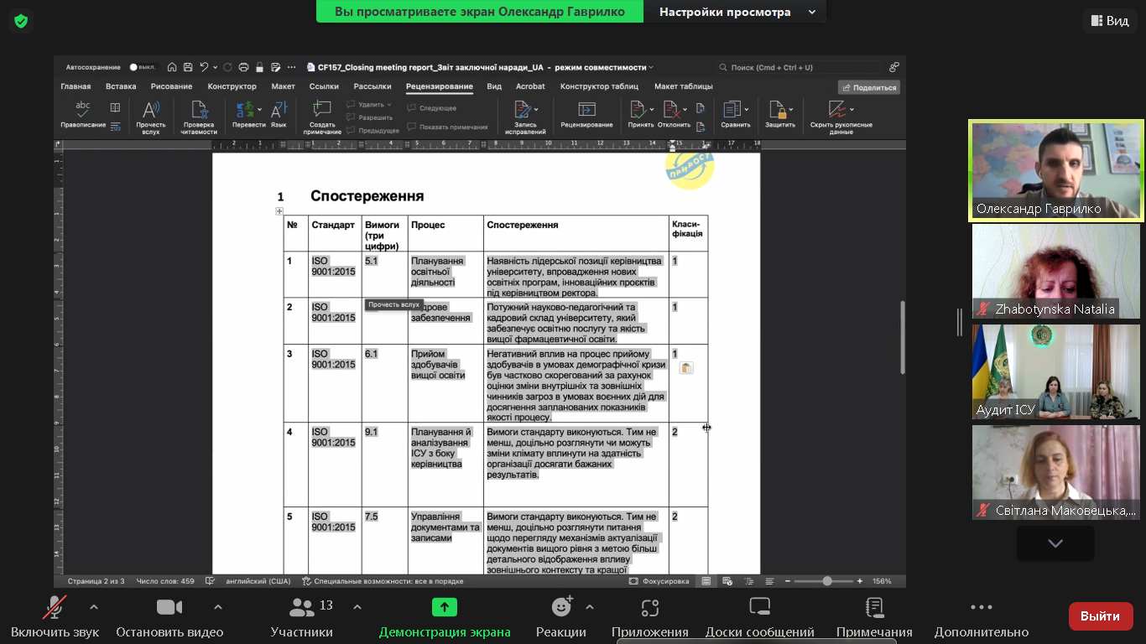Image resolution: width=1146 pixels, height=644 pixels.
Task: Select print layout view in status bar
Action: 706,581
